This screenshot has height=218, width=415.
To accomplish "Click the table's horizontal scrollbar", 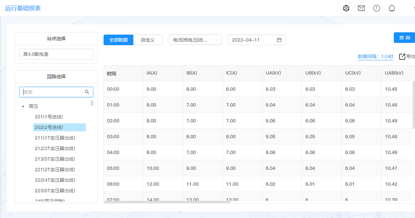I will (x=167, y=202).
